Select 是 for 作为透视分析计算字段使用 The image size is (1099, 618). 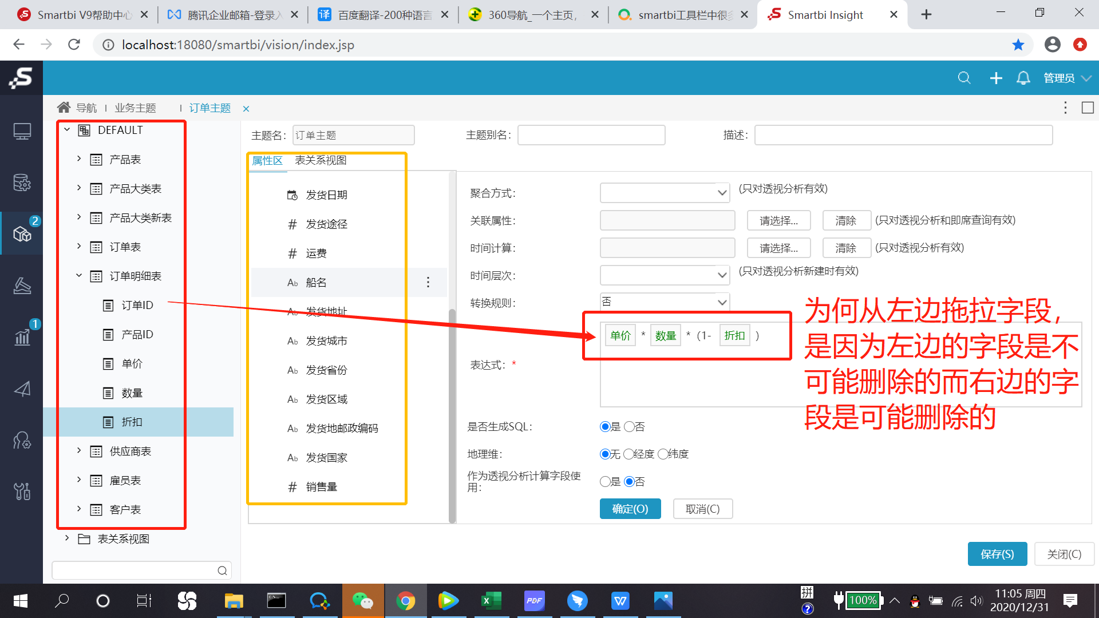pyautogui.click(x=605, y=482)
